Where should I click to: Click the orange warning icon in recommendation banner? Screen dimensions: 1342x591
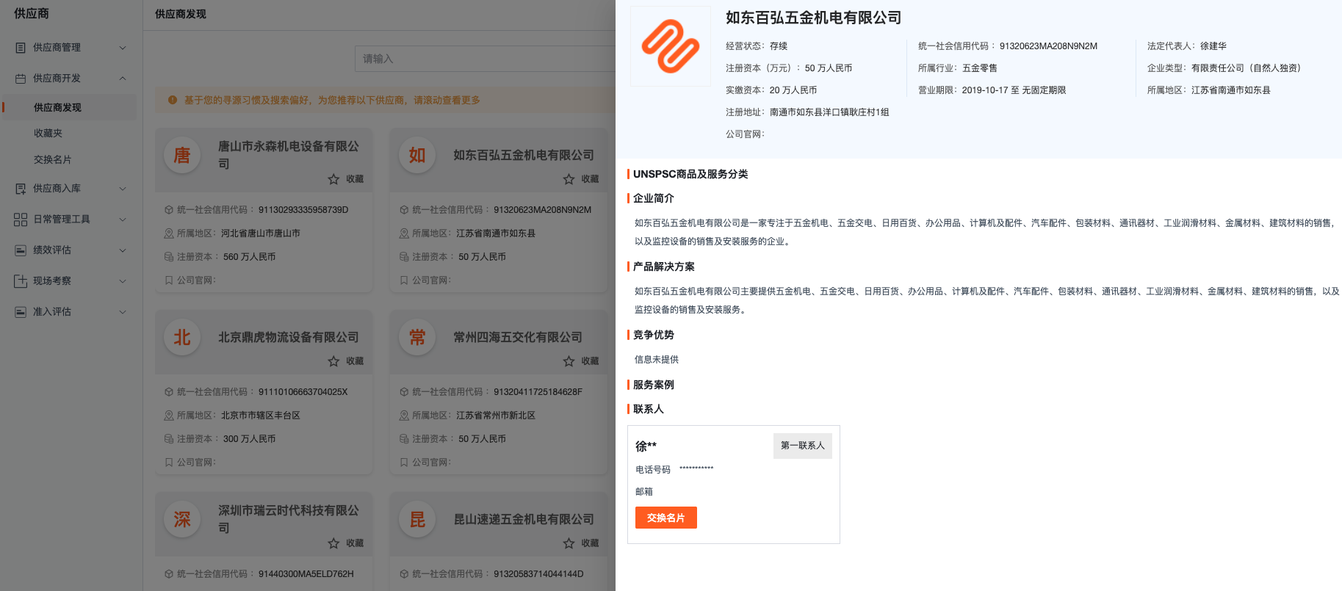(173, 100)
